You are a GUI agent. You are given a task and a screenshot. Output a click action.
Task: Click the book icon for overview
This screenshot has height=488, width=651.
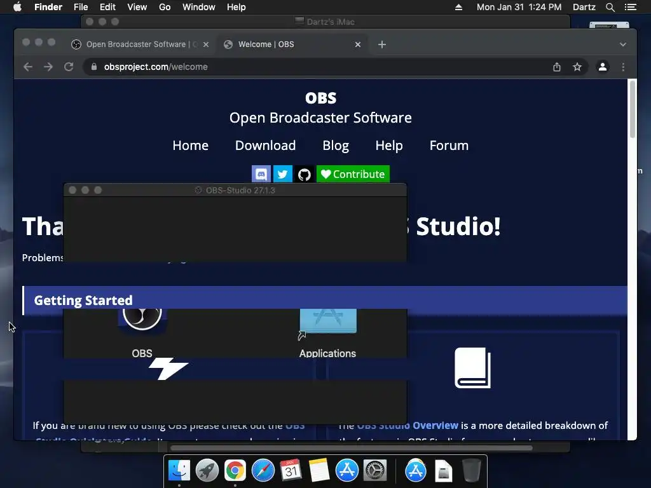472,368
